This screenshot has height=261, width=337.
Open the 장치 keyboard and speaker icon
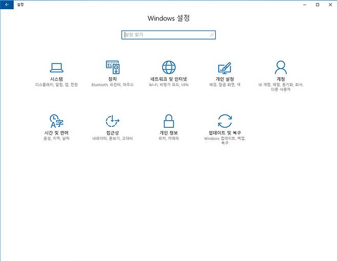pos(112,68)
